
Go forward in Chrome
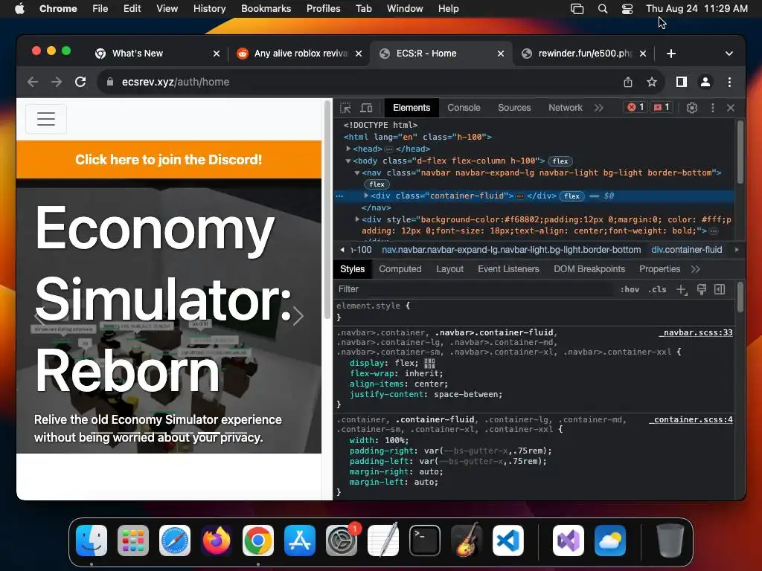[57, 82]
